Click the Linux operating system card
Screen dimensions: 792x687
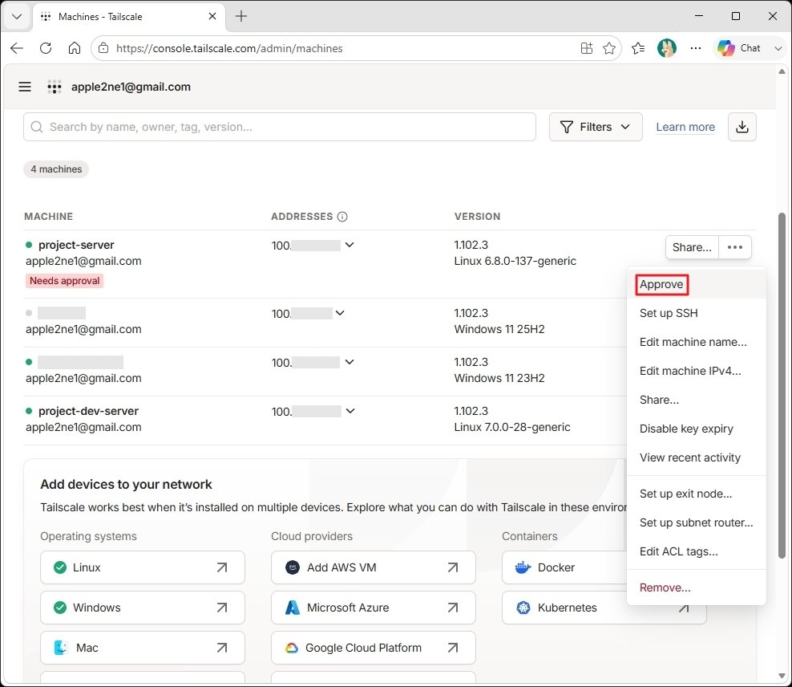[143, 567]
